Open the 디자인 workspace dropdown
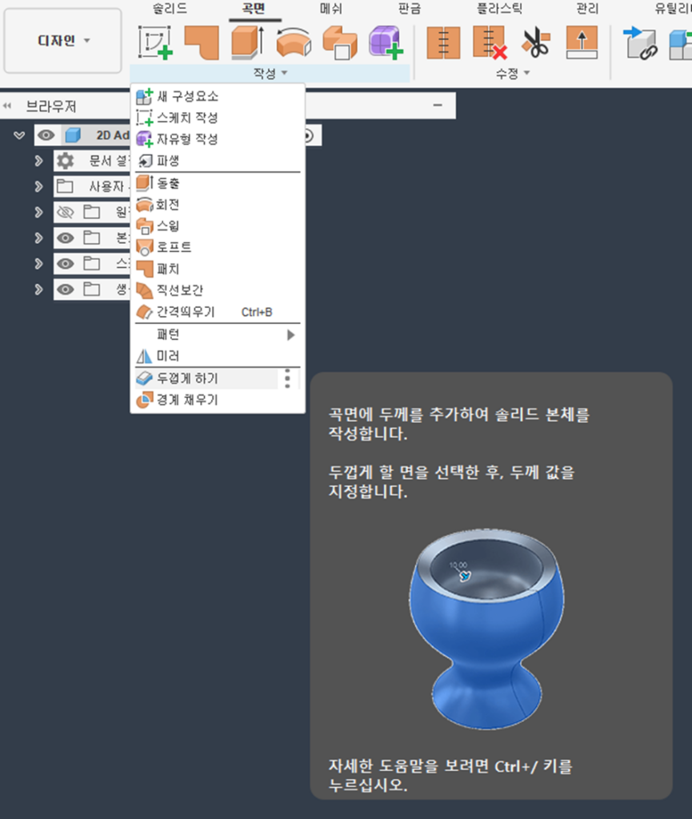 click(x=63, y=41)
